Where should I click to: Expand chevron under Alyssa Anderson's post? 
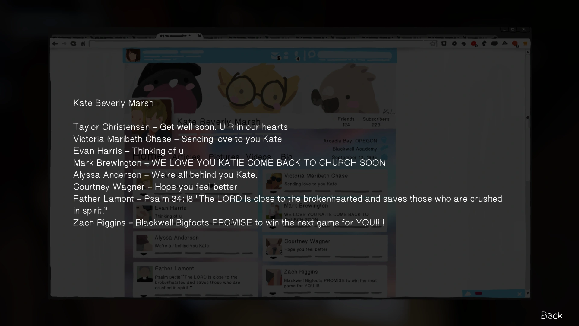[144, 254]
